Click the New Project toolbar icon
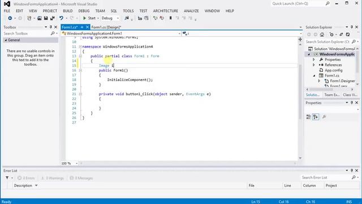362x204 pixels. 29,18
